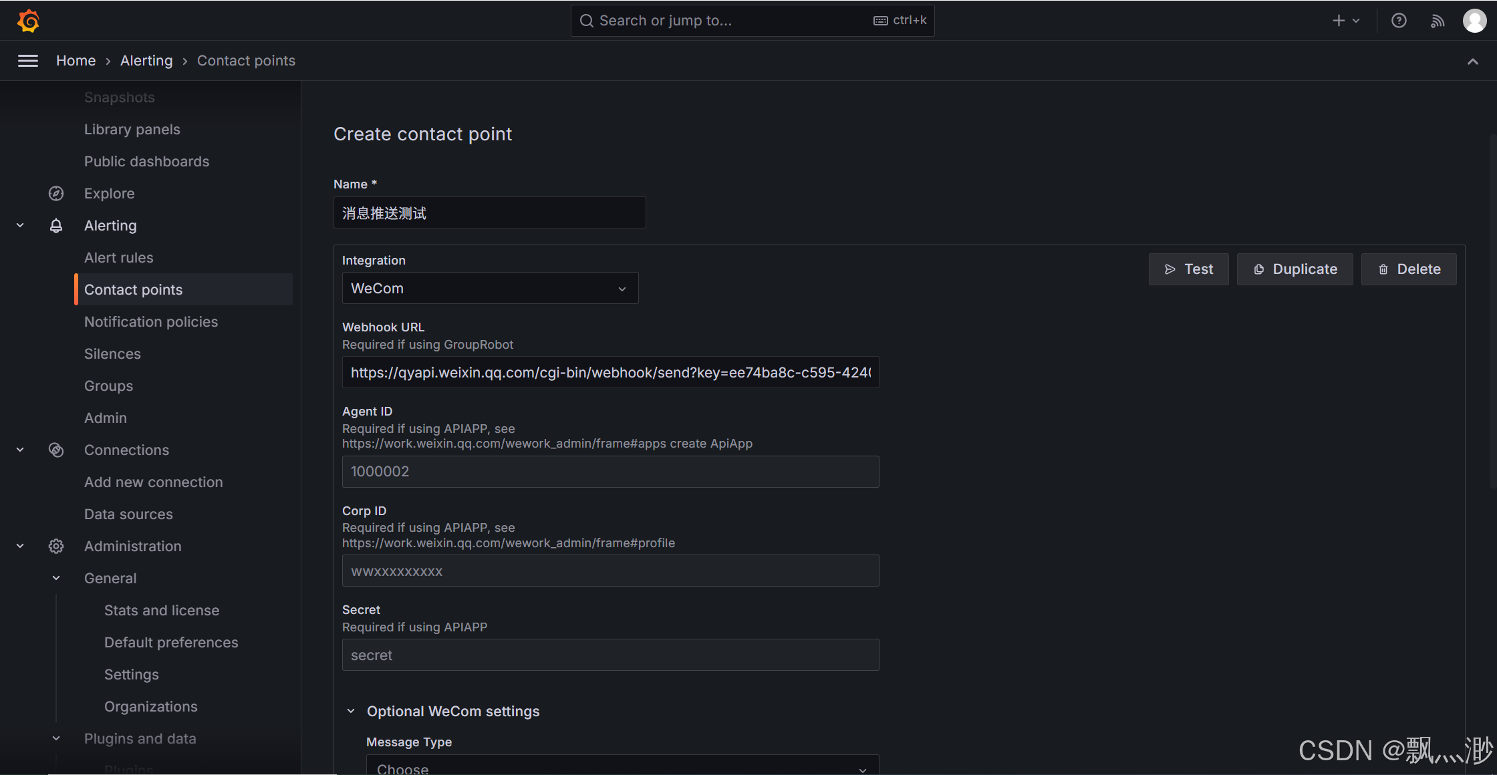Open Groups under Alerting
Screen dimensions: 1497x775
(x=109, y=386)
